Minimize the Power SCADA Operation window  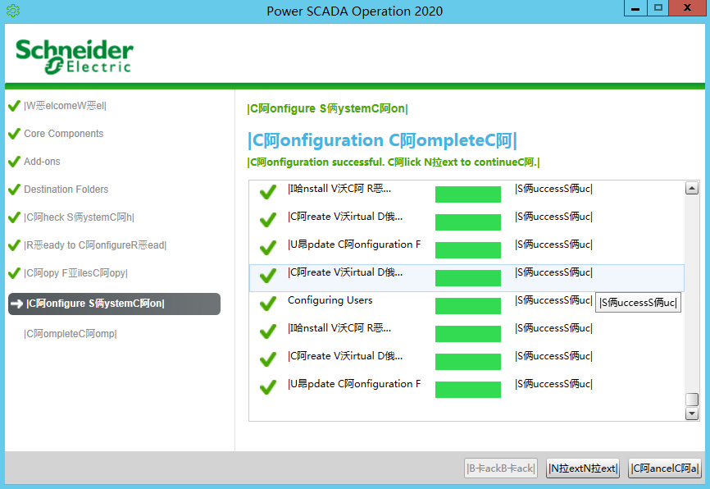[x=635, y=8]
